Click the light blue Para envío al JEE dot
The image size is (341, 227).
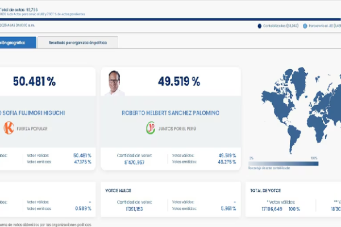point(305,26)
